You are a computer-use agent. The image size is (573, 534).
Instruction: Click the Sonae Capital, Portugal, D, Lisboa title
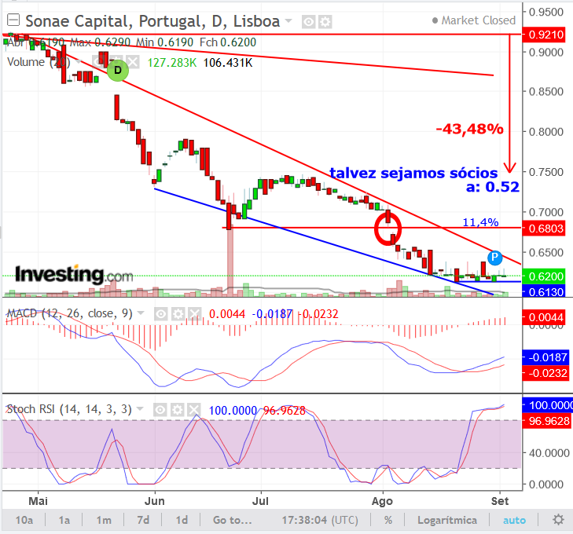152,21
